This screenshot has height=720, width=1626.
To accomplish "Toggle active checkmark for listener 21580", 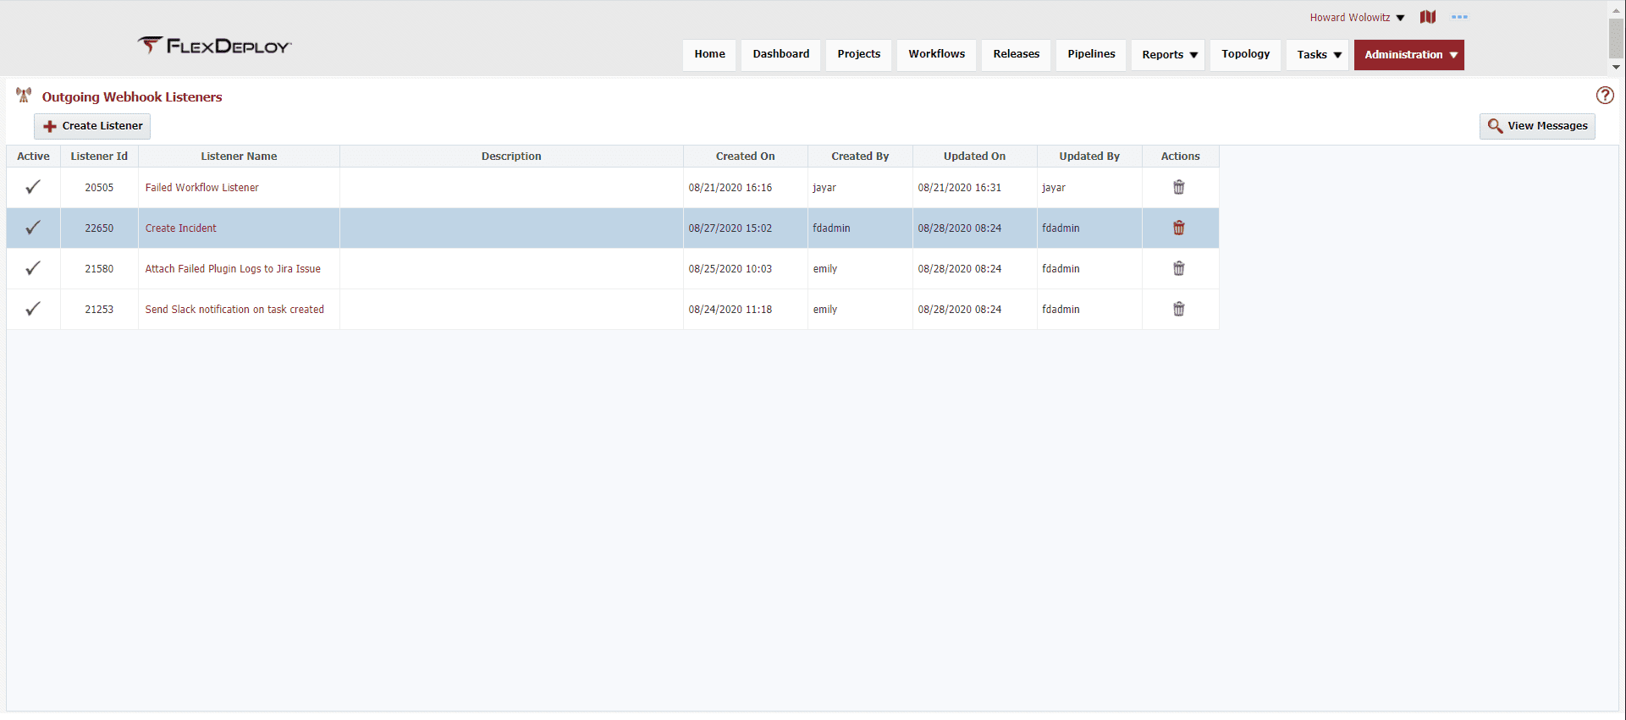I will (x=33, y=268).
